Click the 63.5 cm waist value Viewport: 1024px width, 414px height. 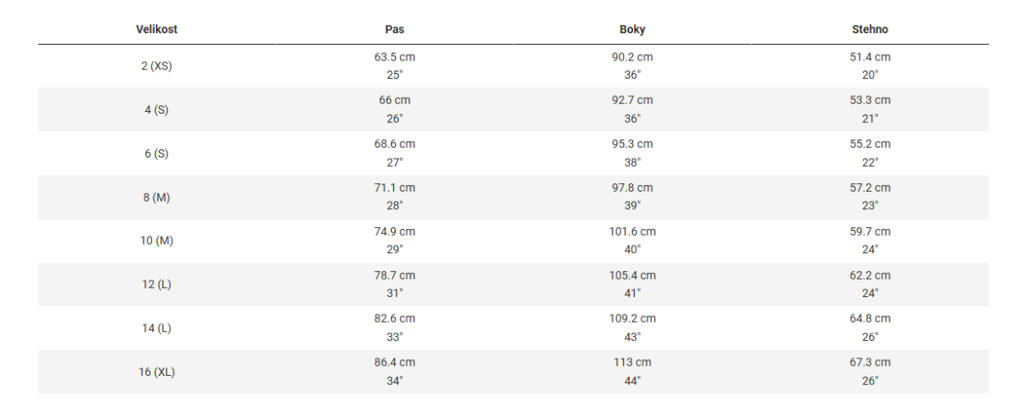click(394, 57)
